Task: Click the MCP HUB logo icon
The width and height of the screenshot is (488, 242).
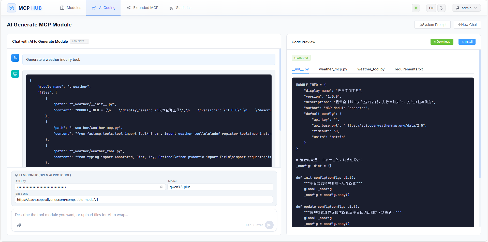Action: (x=11, y=8)
